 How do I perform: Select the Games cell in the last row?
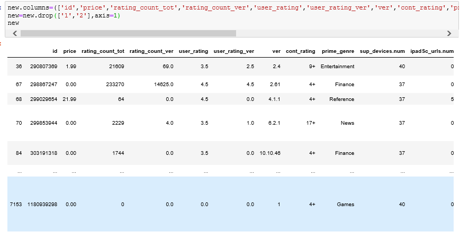pos(345,204)
